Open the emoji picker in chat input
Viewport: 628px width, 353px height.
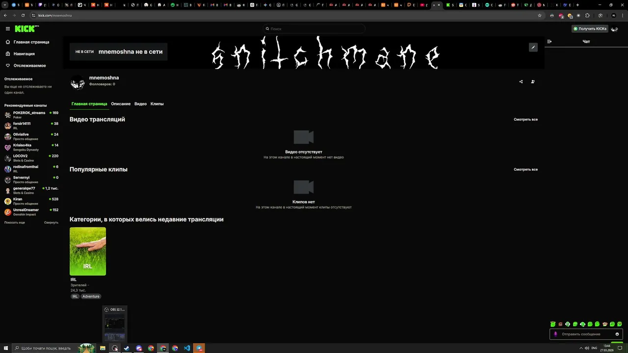tap(617, 334)
